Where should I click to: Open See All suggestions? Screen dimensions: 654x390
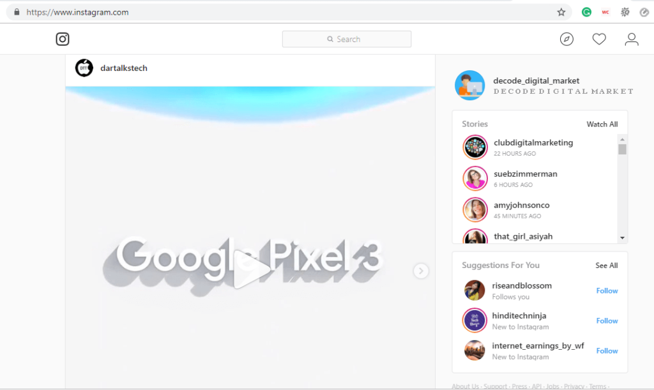(x=606, y=265)
